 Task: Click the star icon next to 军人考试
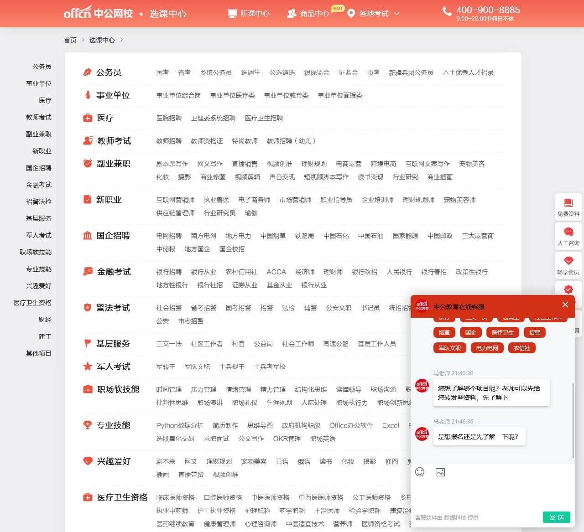pos(88,366)
